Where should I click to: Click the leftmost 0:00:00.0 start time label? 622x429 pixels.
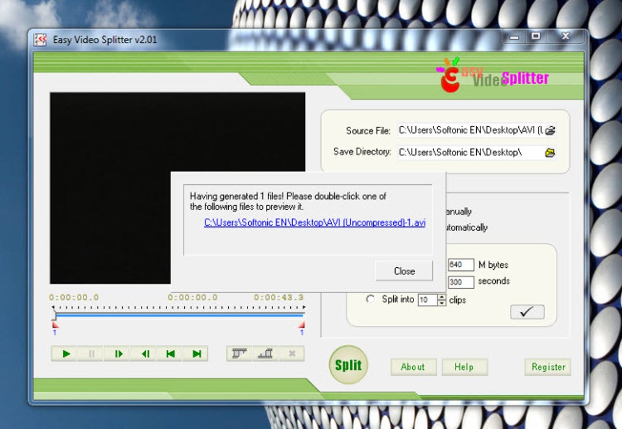click(x=74, y=297)
